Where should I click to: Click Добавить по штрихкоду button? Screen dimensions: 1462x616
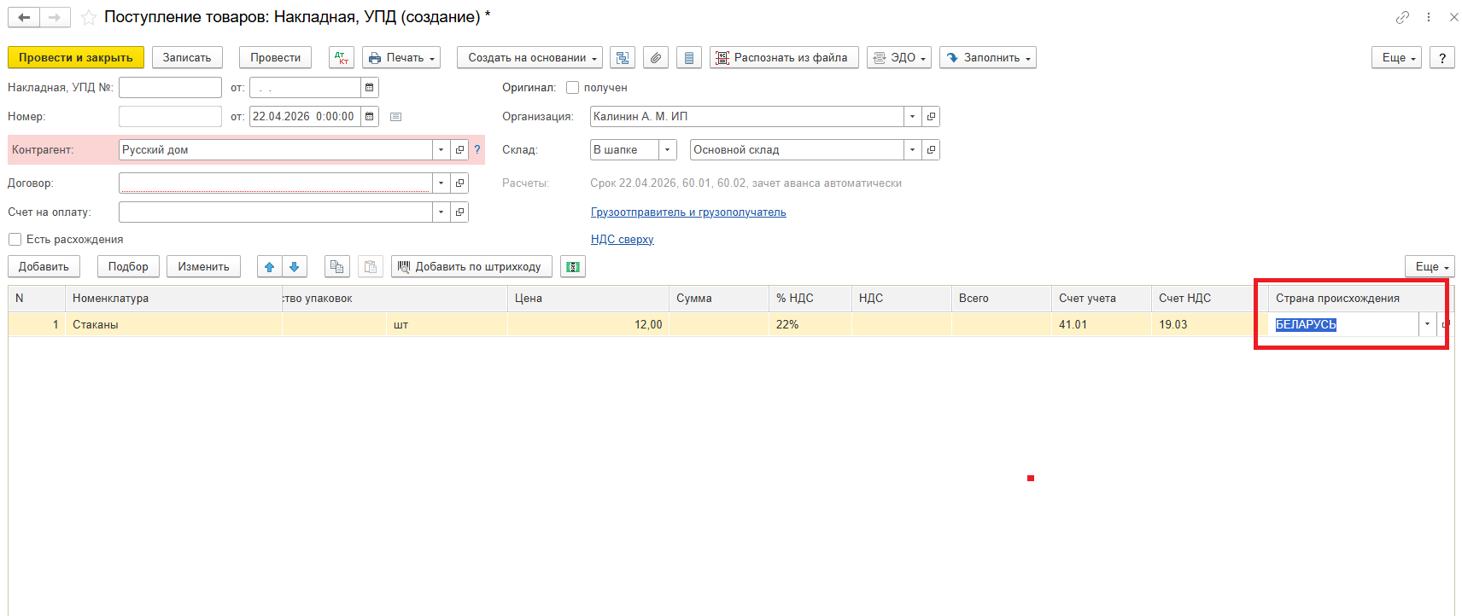[471, 266]
